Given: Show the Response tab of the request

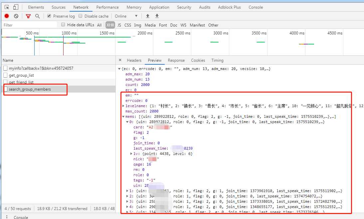Looking at the screenshot, I should pos(176,60).
